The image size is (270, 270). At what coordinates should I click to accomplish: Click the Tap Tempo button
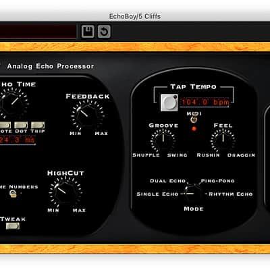169,103
